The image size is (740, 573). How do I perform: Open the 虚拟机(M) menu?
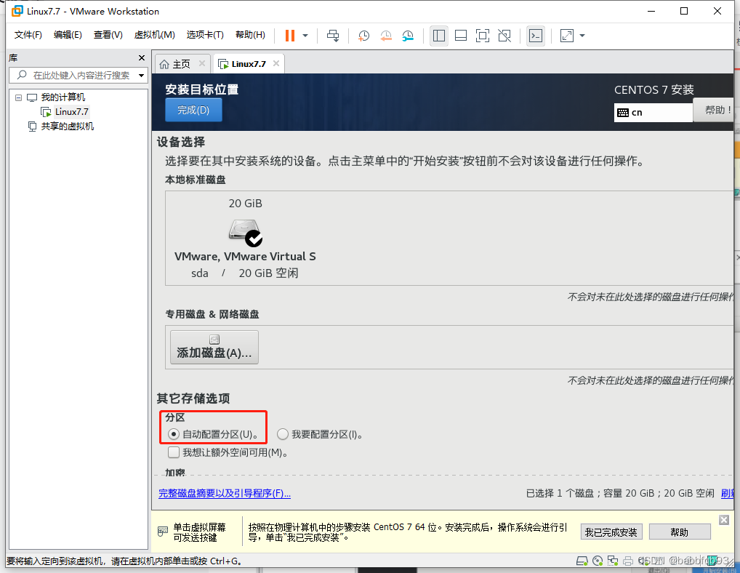point(154,35)
